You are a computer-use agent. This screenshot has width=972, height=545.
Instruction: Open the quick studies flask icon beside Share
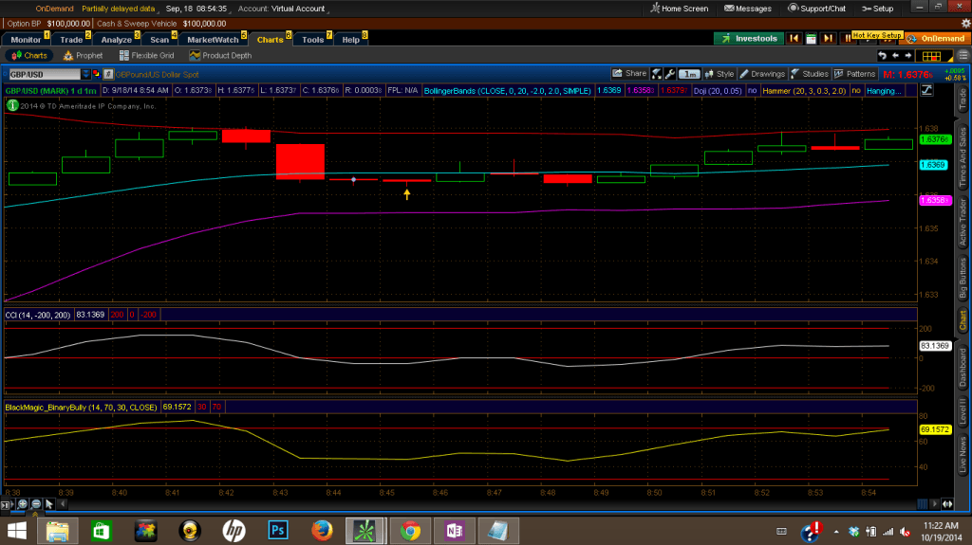[657, 74]
